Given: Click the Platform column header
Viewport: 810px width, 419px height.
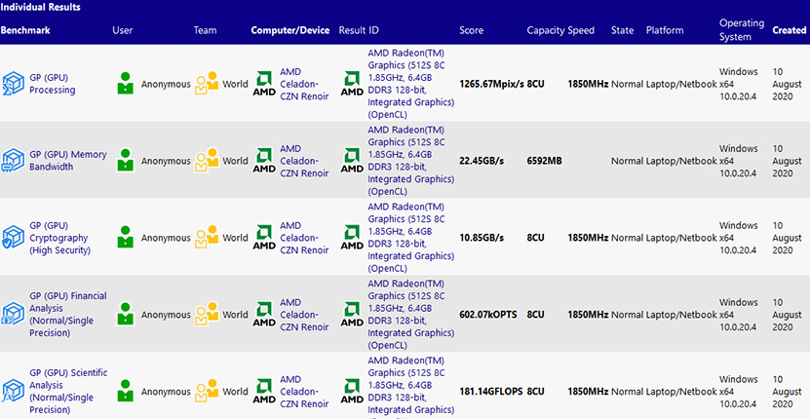Looking at the screenshot, I should 665,30.
